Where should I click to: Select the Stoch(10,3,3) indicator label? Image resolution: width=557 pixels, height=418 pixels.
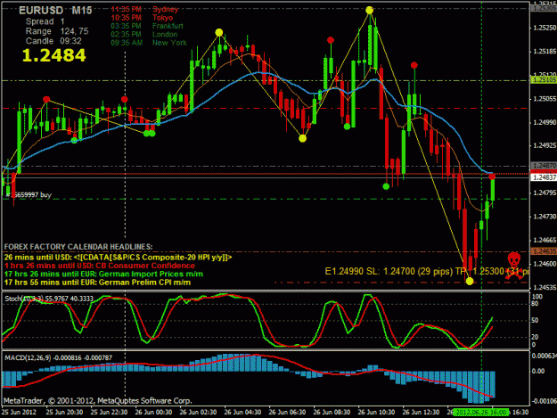(x=49, y=299)
